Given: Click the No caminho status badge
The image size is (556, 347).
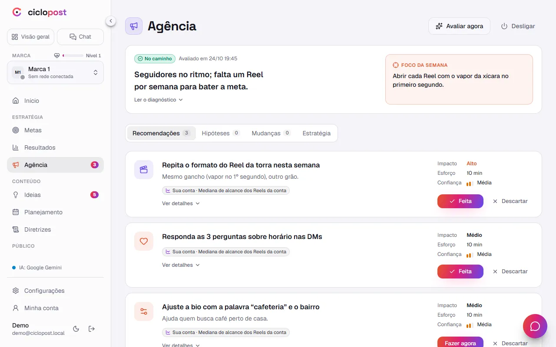Looking at the screenshot, I should click(x=155, y=59).
